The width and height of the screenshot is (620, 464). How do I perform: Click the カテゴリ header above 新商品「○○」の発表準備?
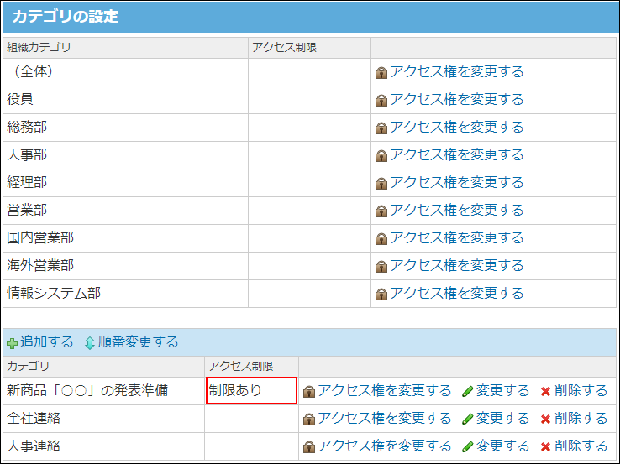point(28,366)
